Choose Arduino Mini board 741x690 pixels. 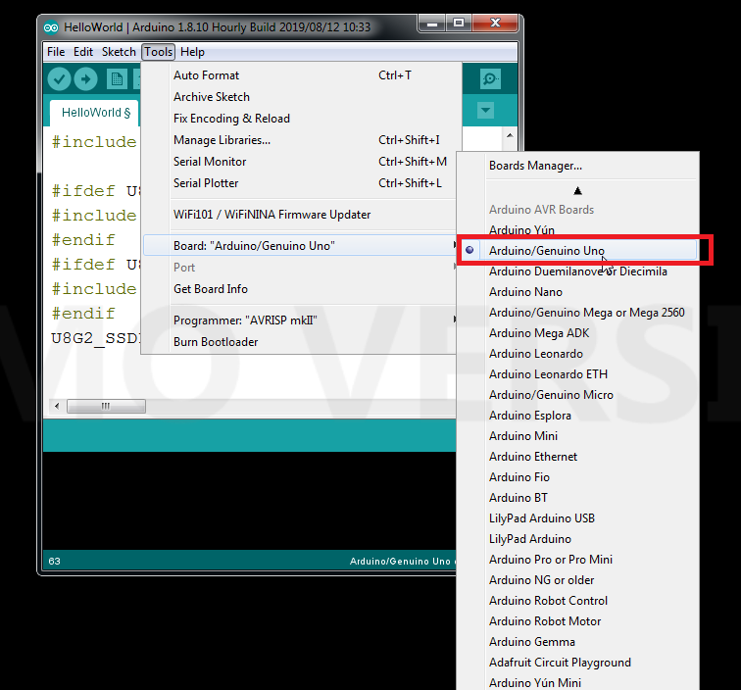tap(577, 436)
